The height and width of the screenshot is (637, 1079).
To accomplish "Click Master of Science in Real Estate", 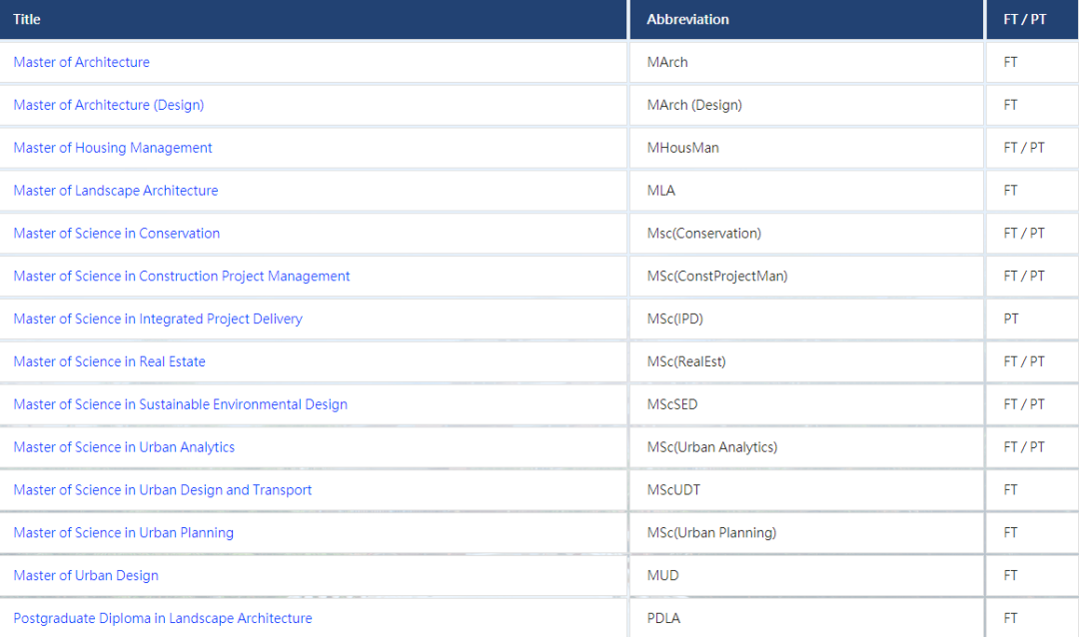I will [109, 361].
